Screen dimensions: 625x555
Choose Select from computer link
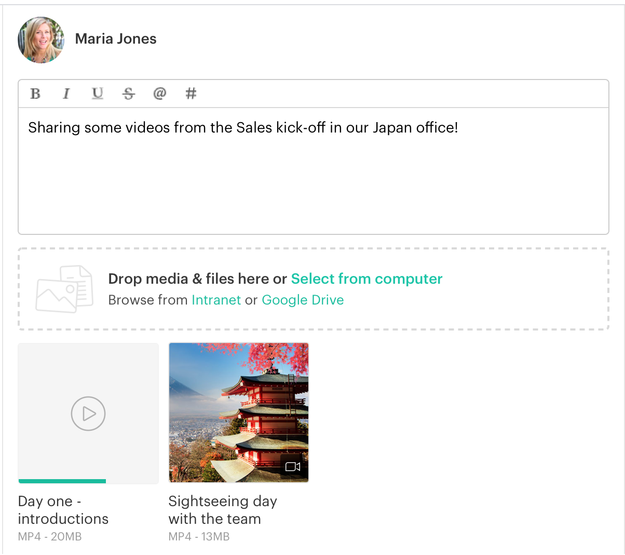coord(366,279)
